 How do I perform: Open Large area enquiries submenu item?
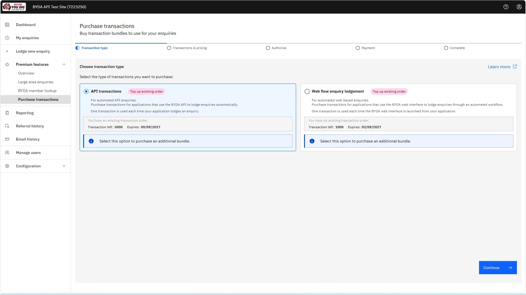click(x=36, y=82)
